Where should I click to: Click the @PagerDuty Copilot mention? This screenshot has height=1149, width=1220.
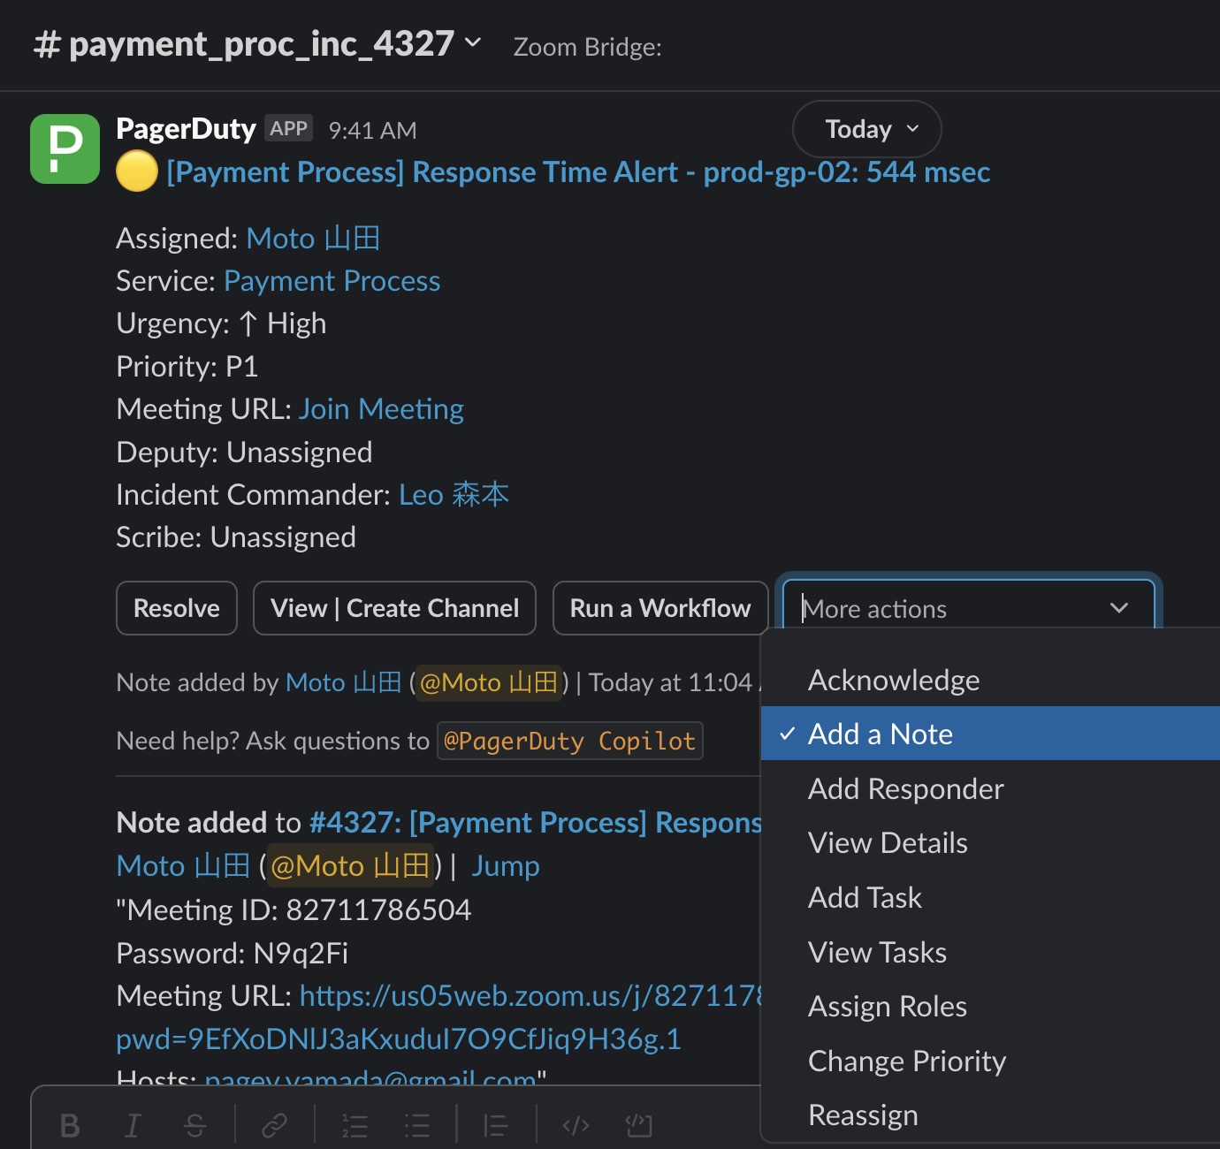pos(569,741)
